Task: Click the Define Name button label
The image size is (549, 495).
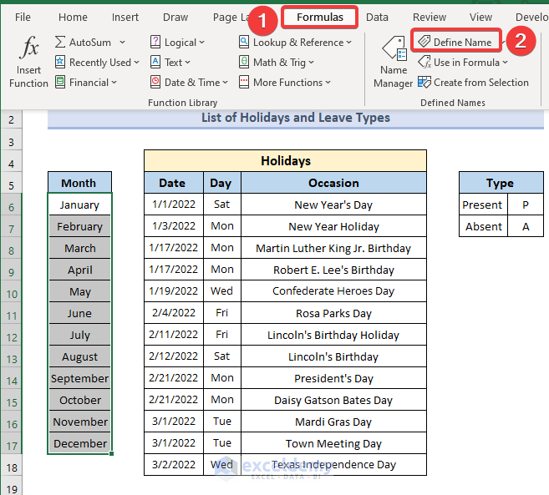Action: pos(463,43)
